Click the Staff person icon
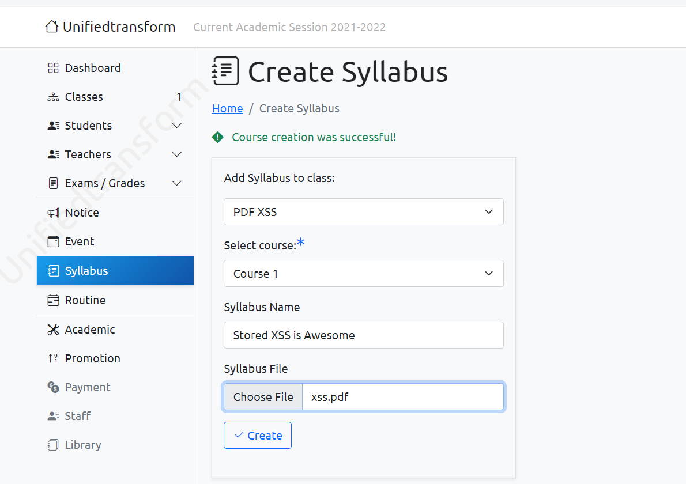 pyautogui.click(x=53, y=416)
